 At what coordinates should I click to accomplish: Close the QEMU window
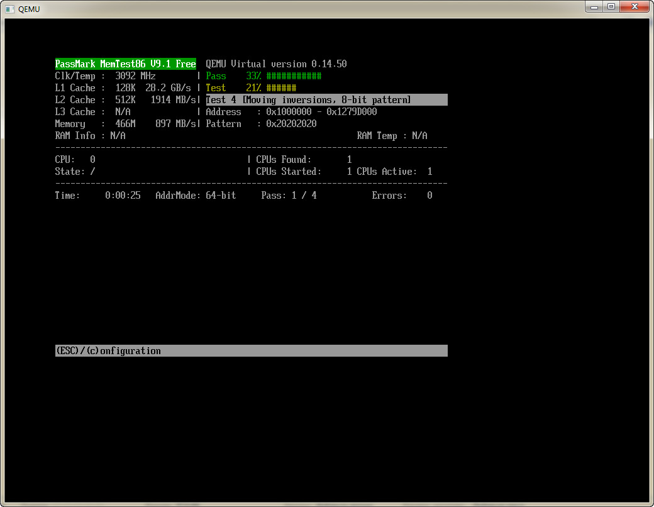635,6
